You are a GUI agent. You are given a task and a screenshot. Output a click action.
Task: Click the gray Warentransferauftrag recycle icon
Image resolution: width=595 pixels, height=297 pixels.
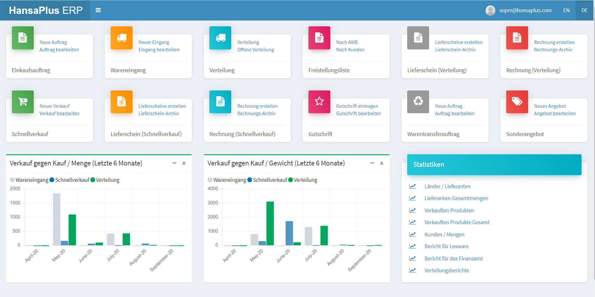[418, 102]
